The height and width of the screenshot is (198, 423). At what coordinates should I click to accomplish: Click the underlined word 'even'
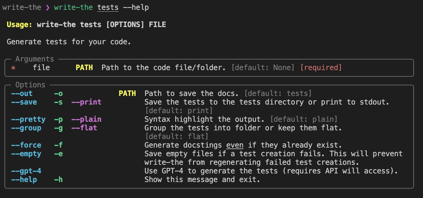(235, 145)
